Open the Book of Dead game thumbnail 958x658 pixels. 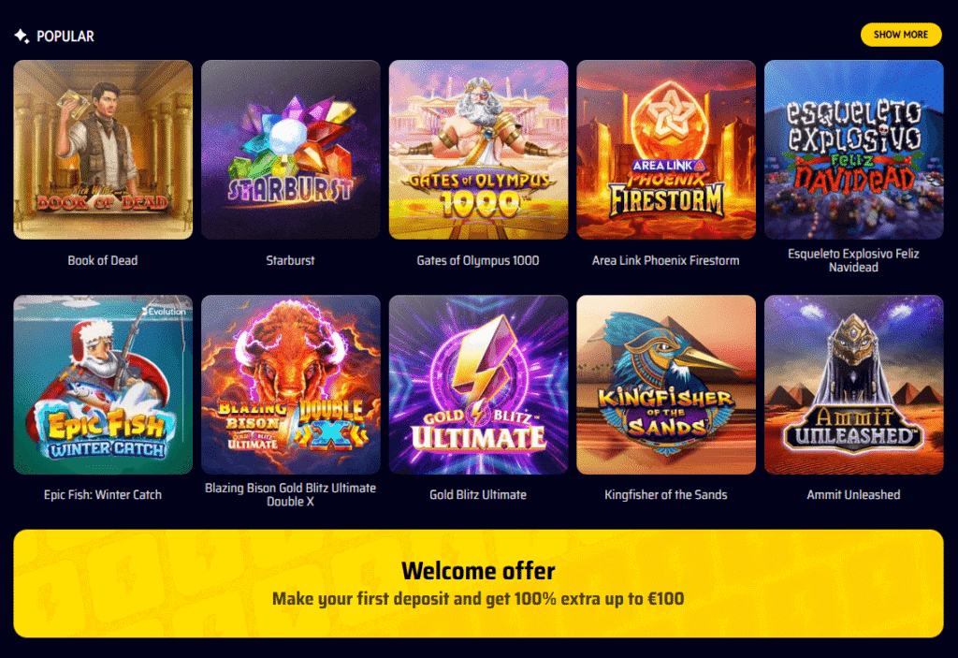tap(103, 149)
